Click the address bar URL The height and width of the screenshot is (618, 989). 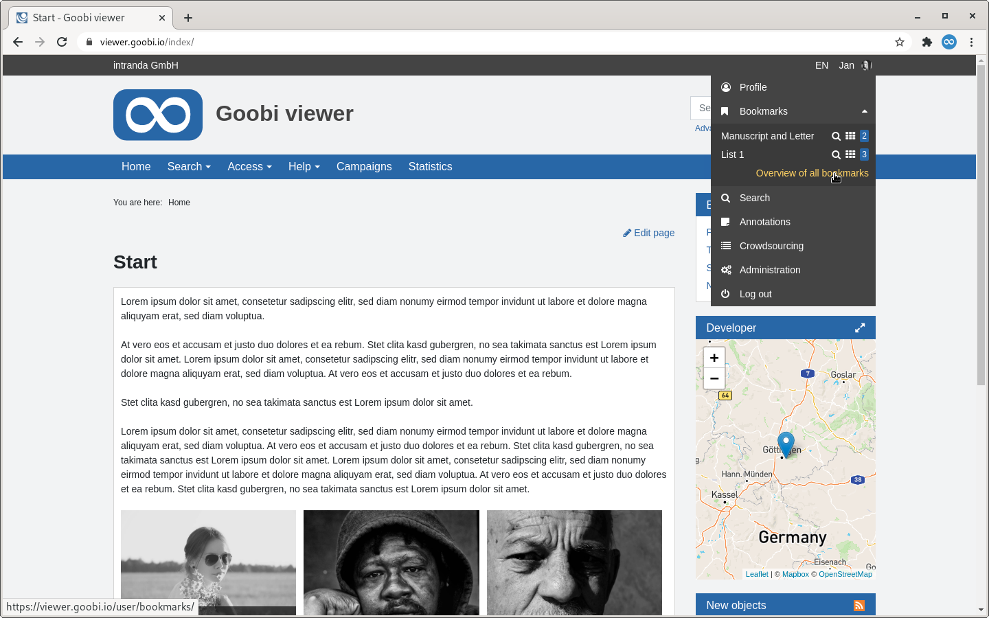(147, 42)
